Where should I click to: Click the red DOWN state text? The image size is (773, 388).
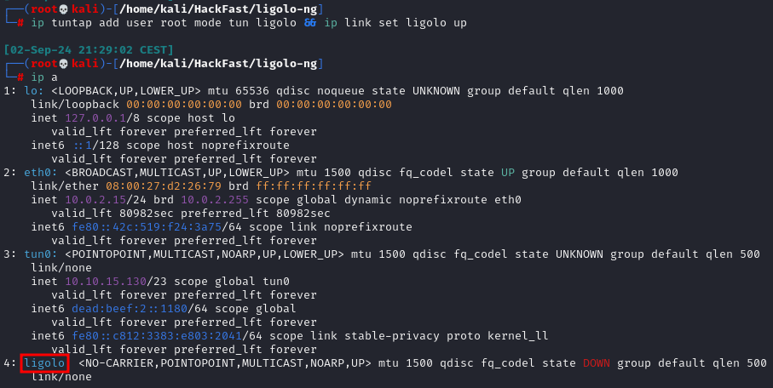coord(597,363)
